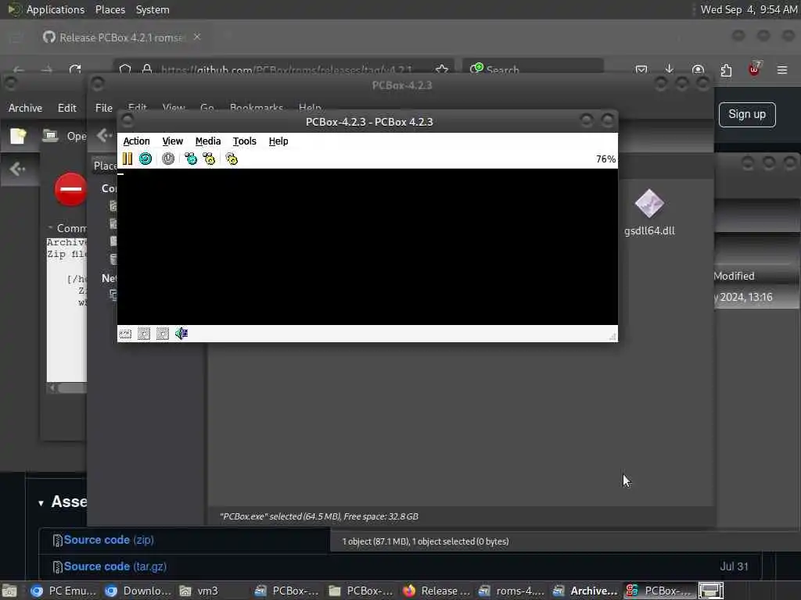Open the Archive menu in archive manager
801x600 pixels.
pos(25,108)
